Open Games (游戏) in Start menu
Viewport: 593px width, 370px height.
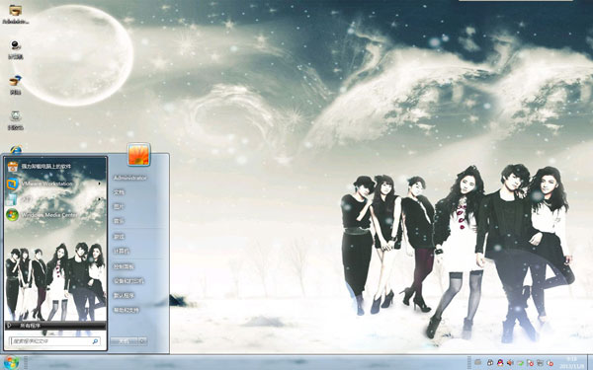pyautogui.click(x=119, y=237)
